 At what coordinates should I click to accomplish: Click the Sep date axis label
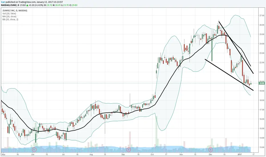point(123,154)
